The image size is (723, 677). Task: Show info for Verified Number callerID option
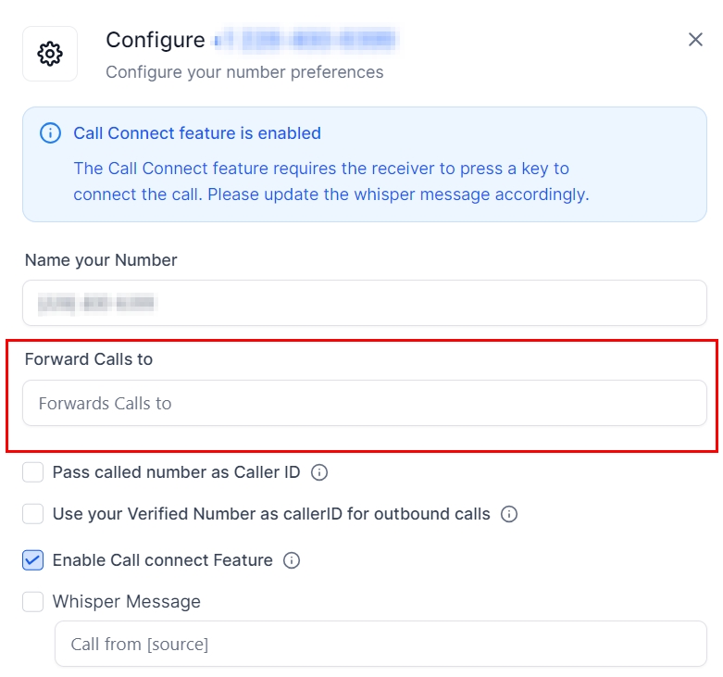point(509,514)
